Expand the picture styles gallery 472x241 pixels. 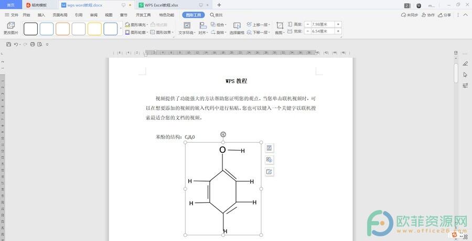click(x=121, y=29)
